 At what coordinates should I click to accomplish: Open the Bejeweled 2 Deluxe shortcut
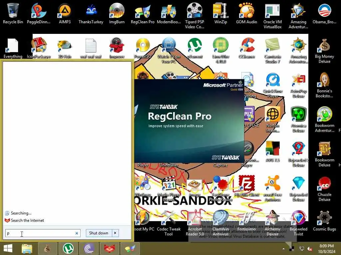298,154
